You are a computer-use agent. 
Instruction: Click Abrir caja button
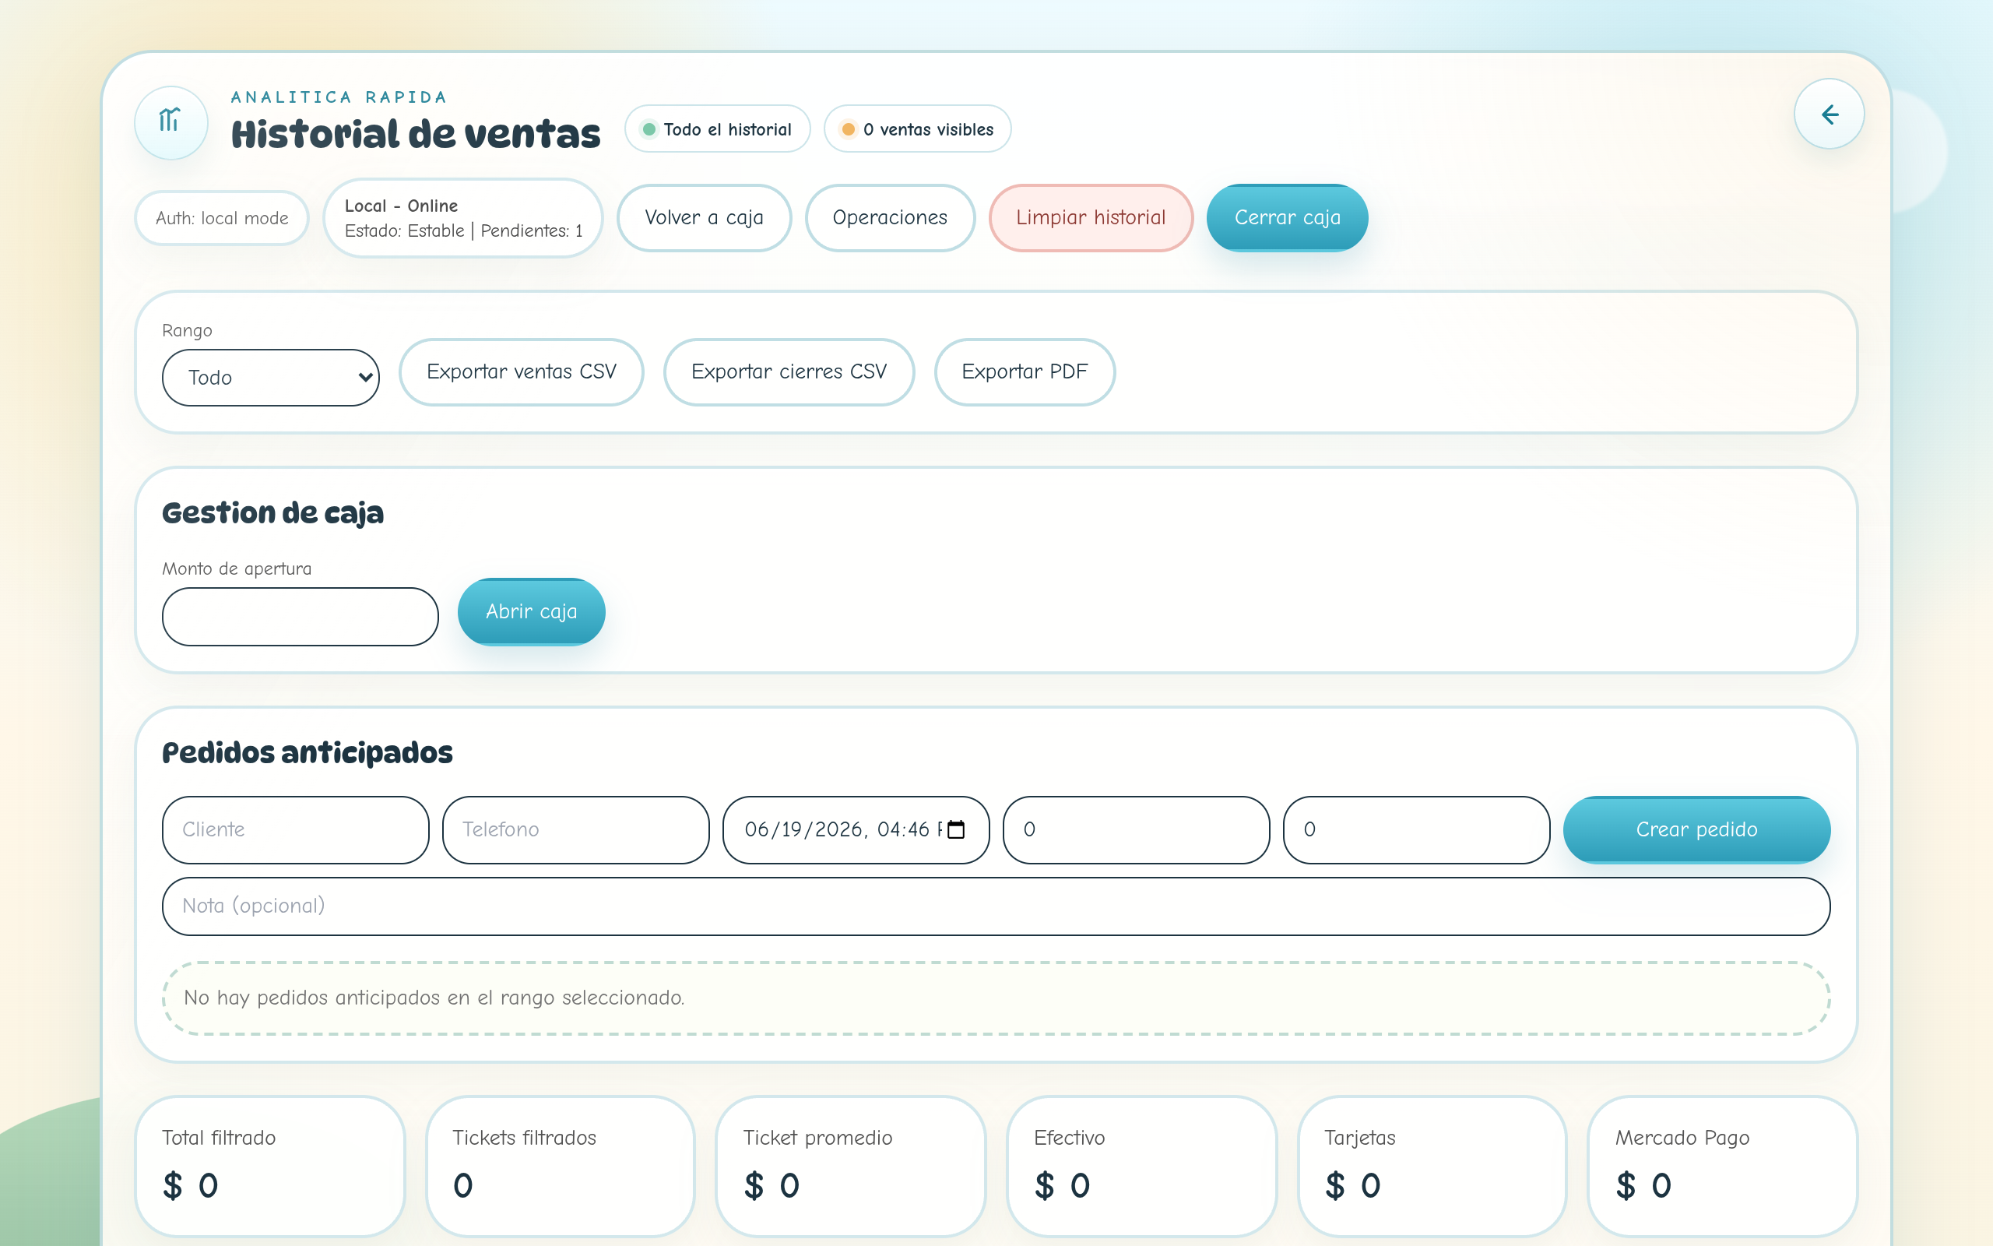point(531,611)
